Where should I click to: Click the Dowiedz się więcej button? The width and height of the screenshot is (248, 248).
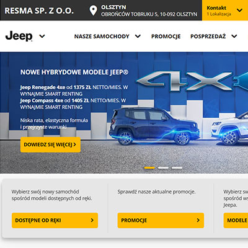point(50,144)
